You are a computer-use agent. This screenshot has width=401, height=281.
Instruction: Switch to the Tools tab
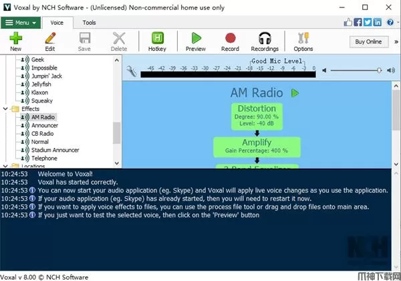(90, 23)
